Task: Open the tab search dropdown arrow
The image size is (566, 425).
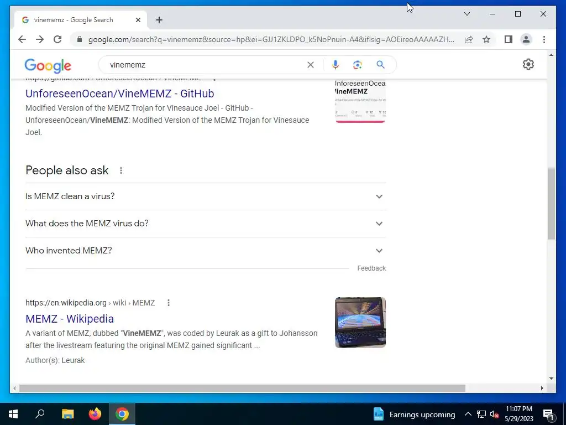Action: 467,14
